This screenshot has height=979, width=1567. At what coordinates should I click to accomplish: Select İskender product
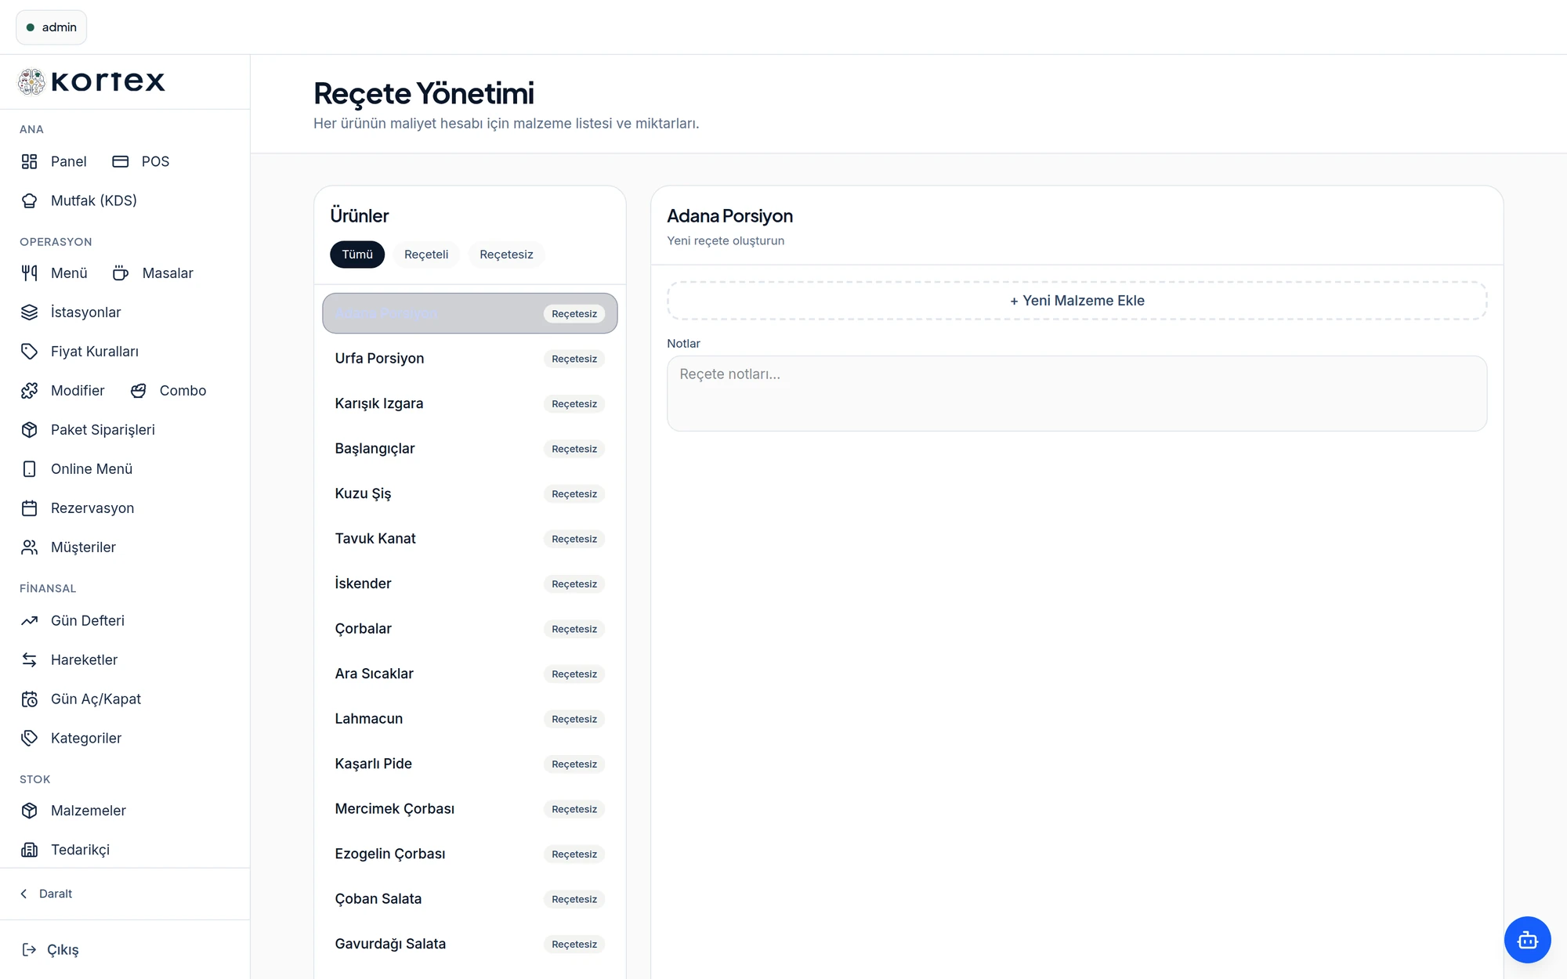(x=470, y=583)
